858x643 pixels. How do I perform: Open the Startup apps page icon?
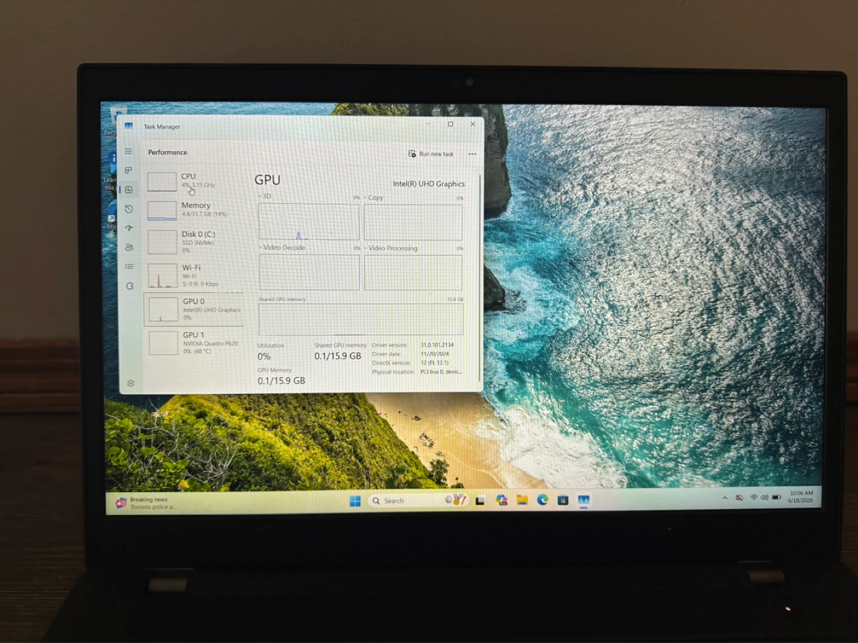129,228
